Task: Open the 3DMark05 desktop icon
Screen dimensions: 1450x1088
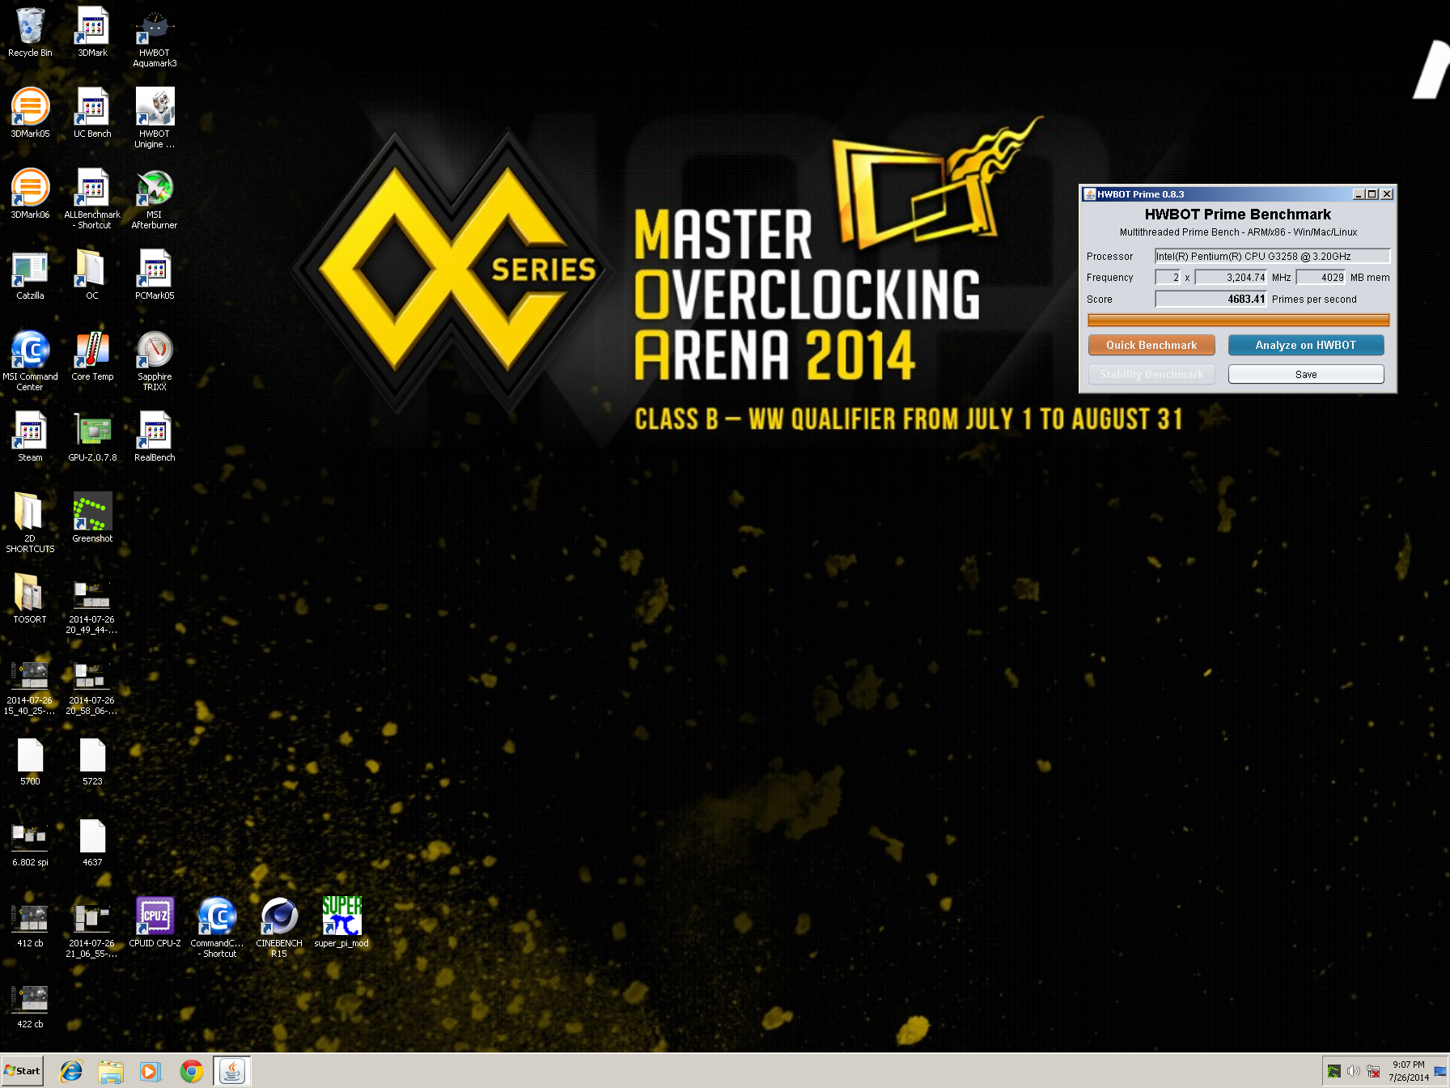Action: coord(30,113)
